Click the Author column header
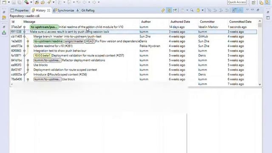The height and width of the screenshot is (153, 272). [146, 22]
